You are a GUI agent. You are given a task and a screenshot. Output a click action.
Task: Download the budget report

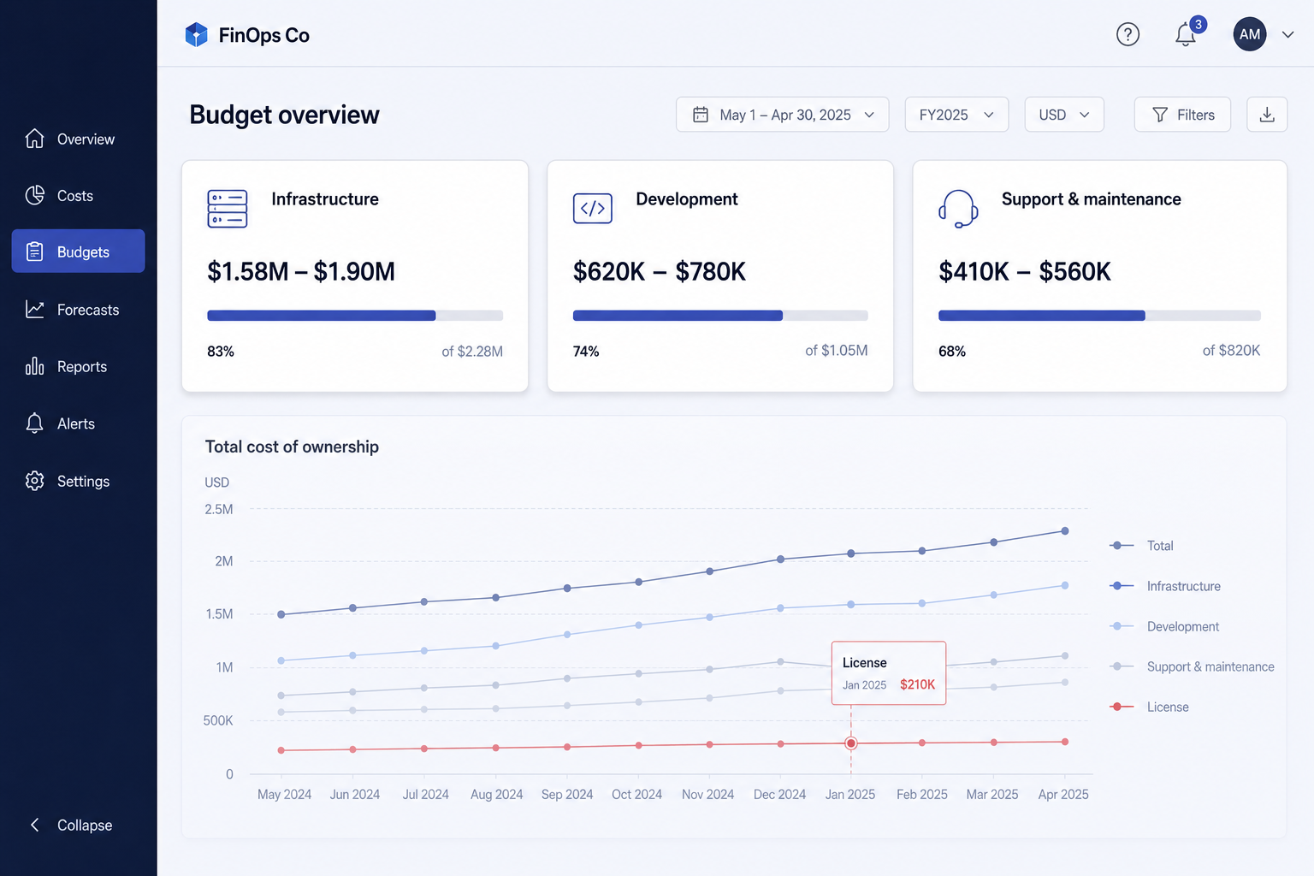(x=1267, y=115)
